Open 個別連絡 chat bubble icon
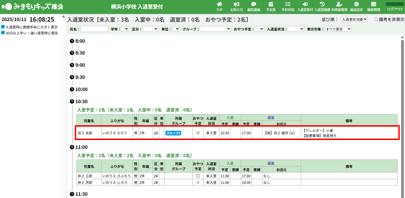 click(254, 4)
